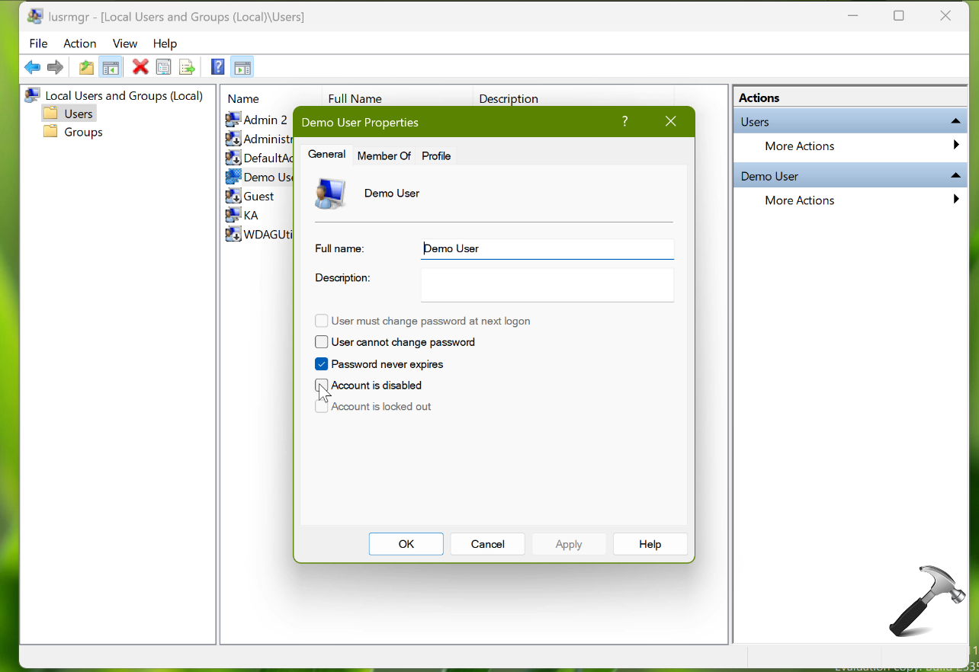
Task: Toggle Show/Hide Action Pane toolbar icon
Action: [x=242, y=68]
